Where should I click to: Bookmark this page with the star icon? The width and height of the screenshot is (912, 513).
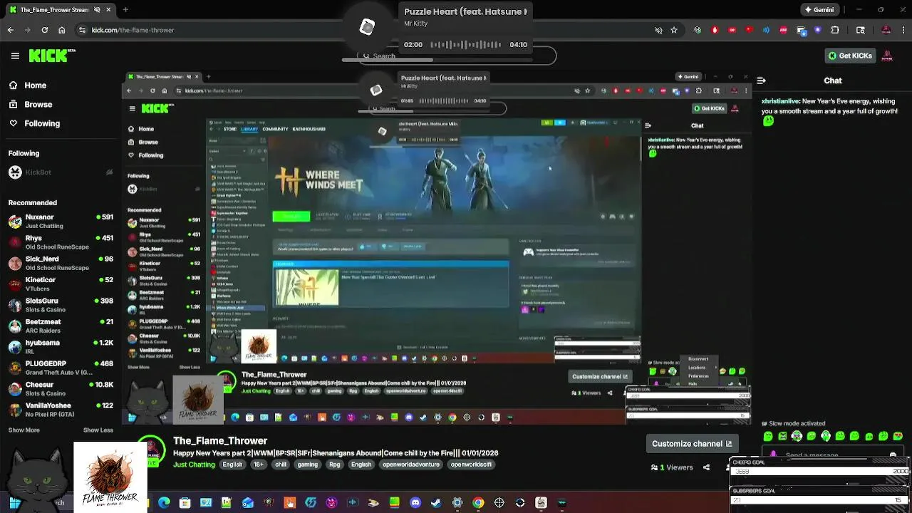pyautogui.click(x=674, y=30)
